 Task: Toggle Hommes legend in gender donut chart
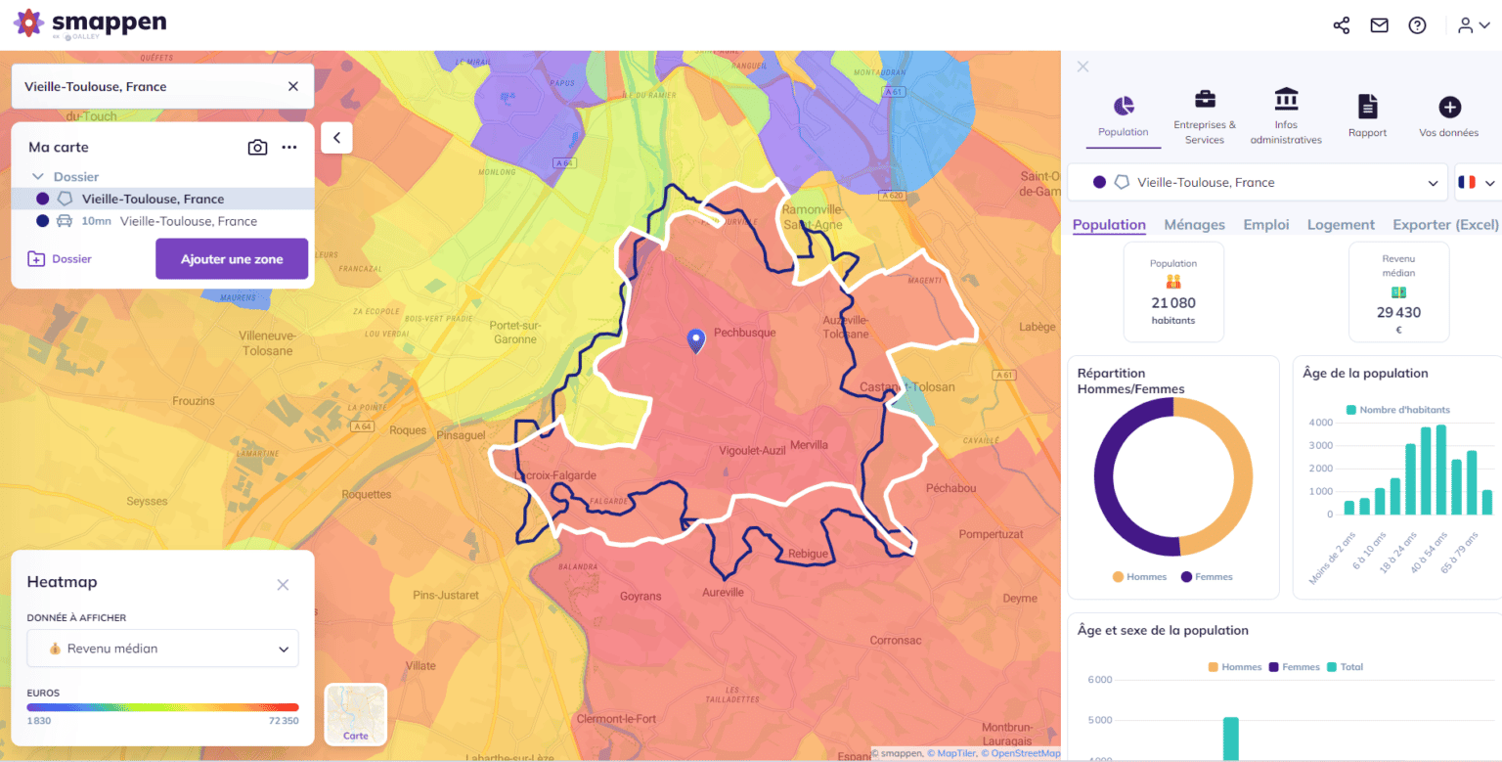coord(1140,577)
